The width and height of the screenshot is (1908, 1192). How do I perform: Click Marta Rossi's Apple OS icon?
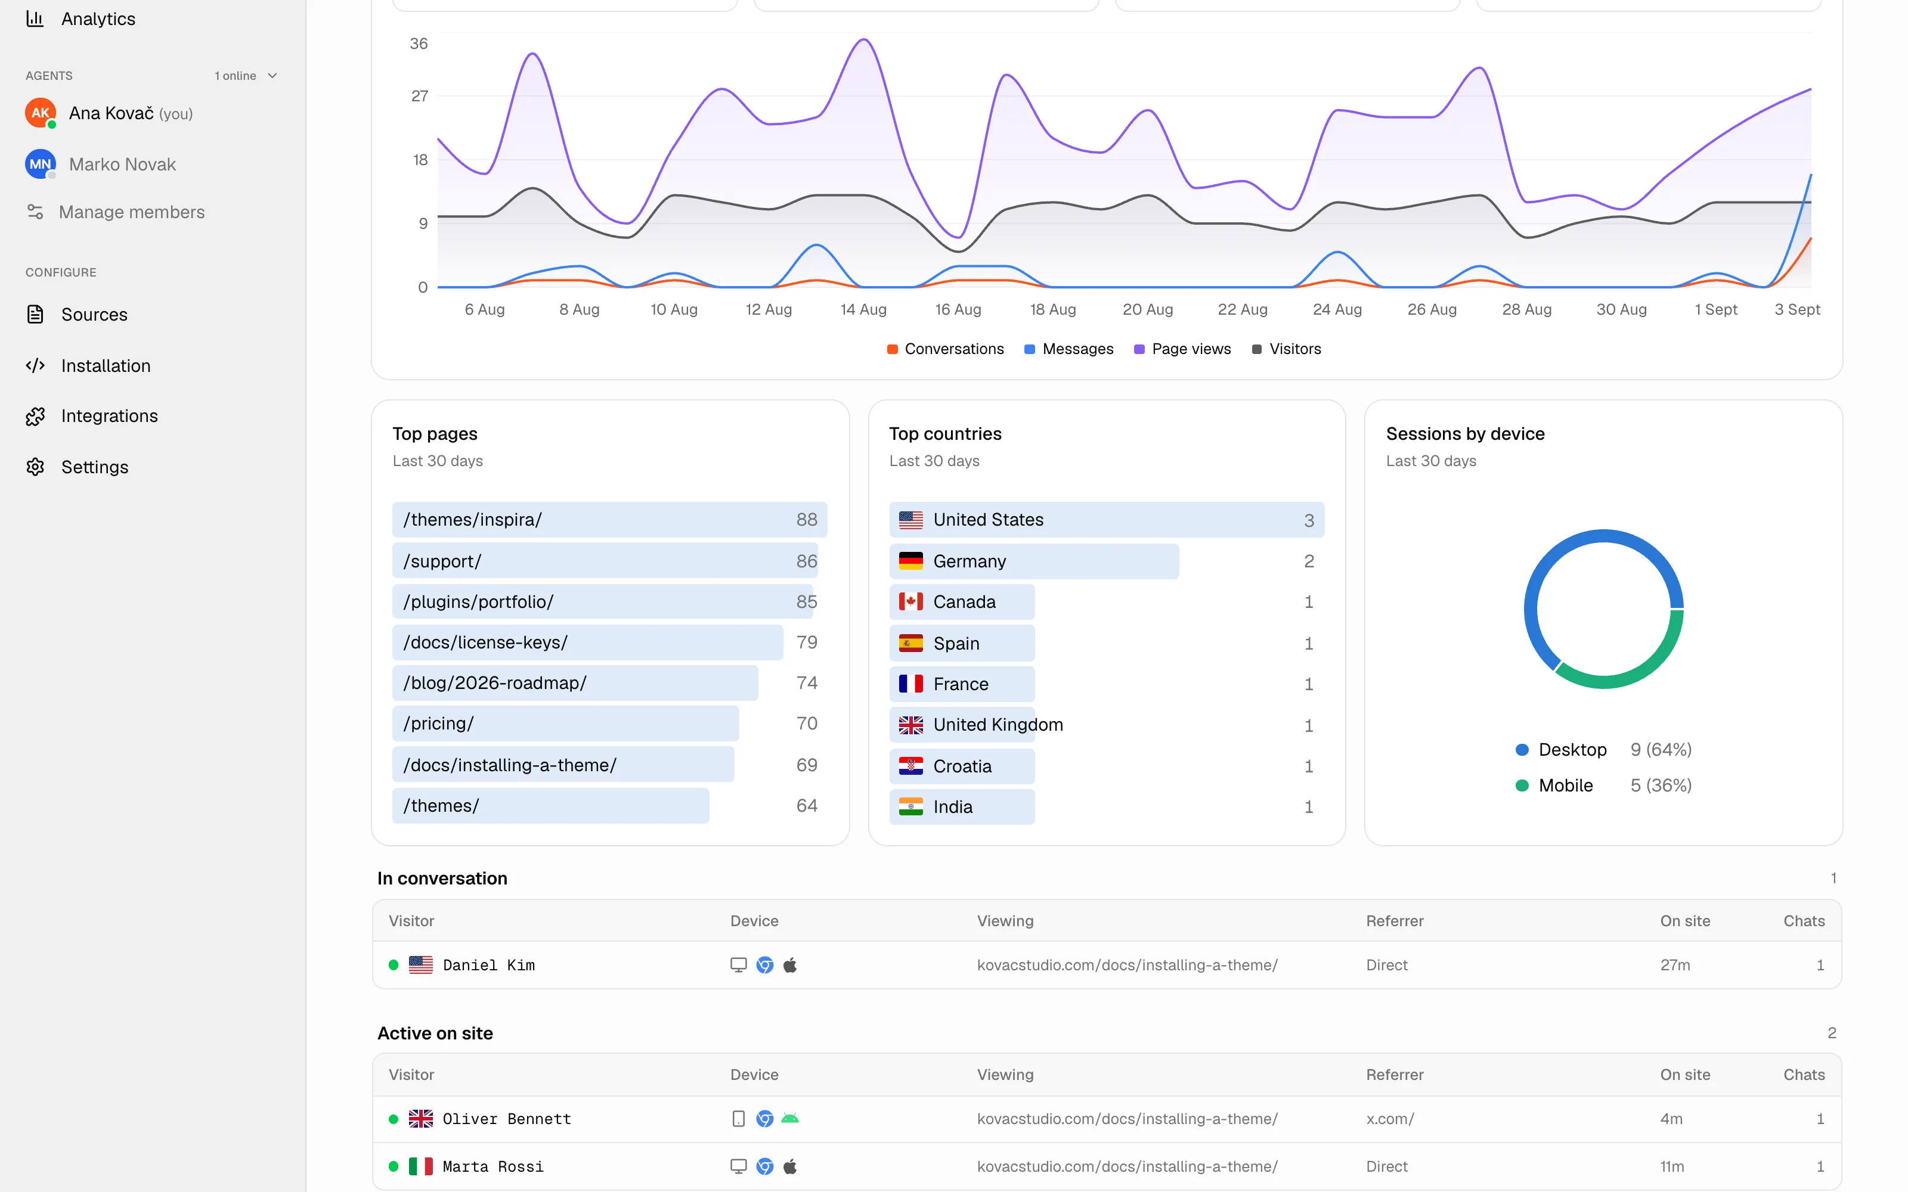(790, 1166)
